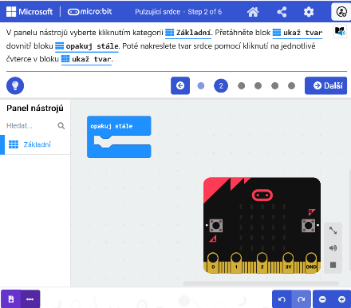This screenshot has width=351, height=308.
Task: Go back with the left arrow button
Action: [180, 85]
